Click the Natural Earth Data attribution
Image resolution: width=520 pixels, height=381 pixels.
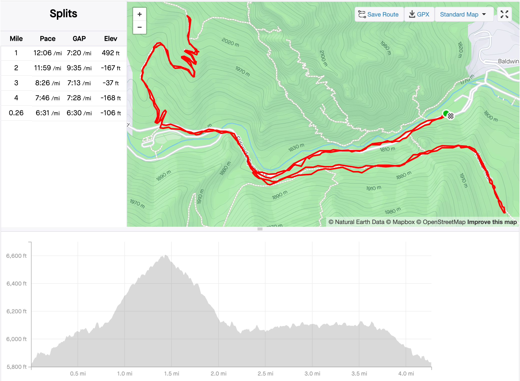click(356, 222)
